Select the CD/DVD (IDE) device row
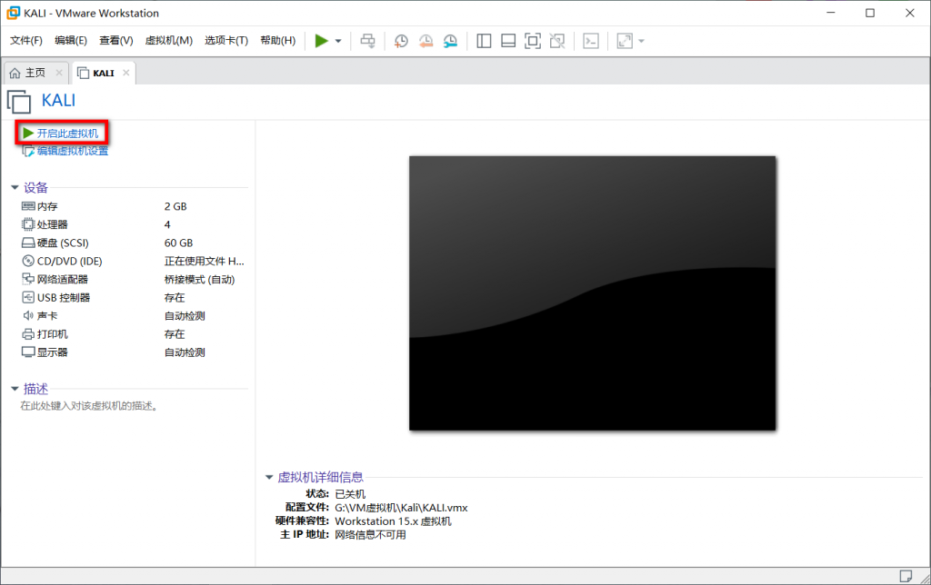Screen dimensions: 931x585 point(134,261)
